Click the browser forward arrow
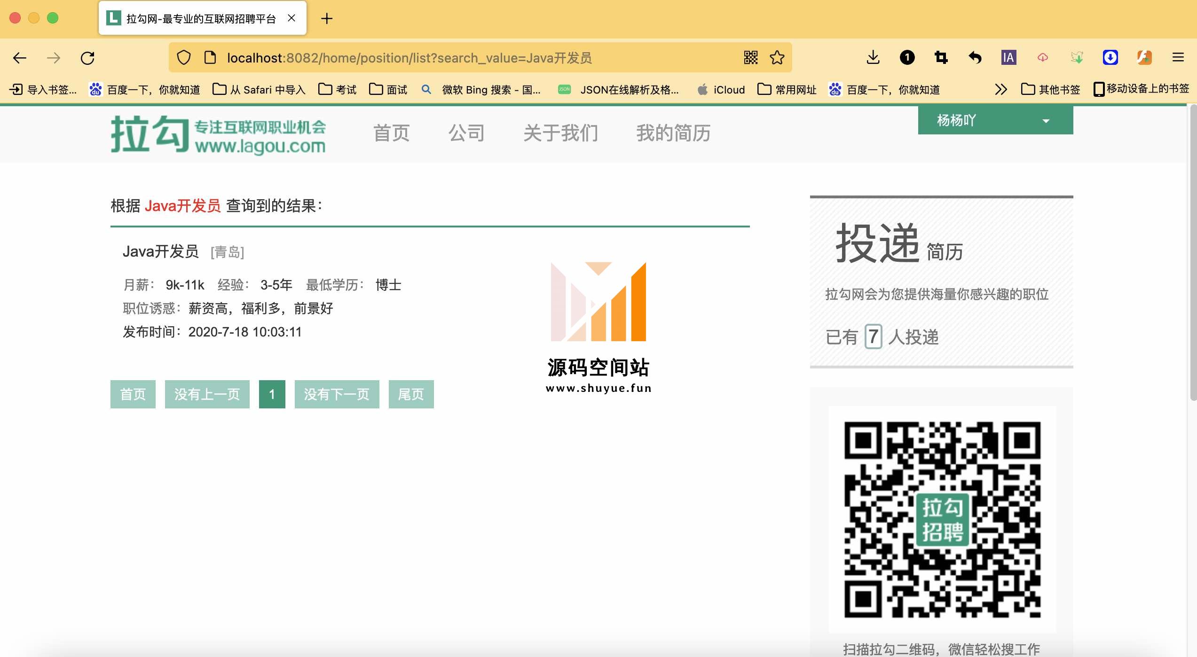Image resolution: width=1197 pixels, height=657 pixels. 54,58
